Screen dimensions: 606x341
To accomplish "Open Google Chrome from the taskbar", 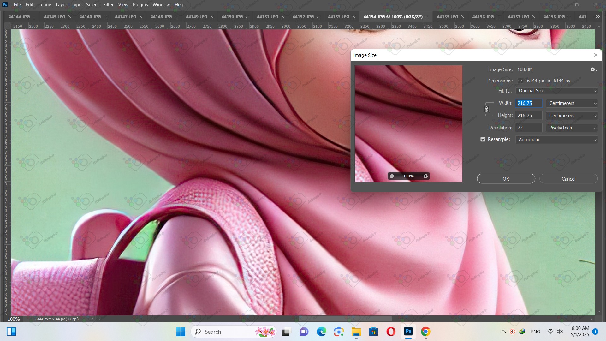I will click(425, 332).
